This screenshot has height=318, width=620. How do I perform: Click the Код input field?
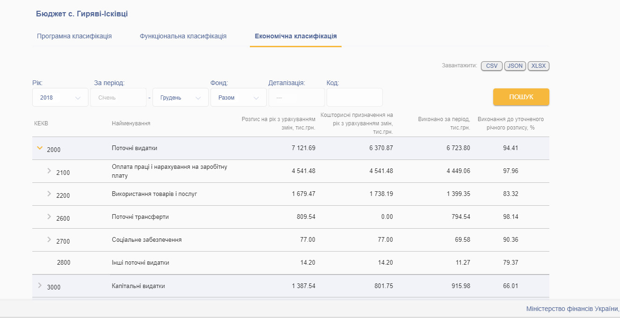[x=355, y=97]
